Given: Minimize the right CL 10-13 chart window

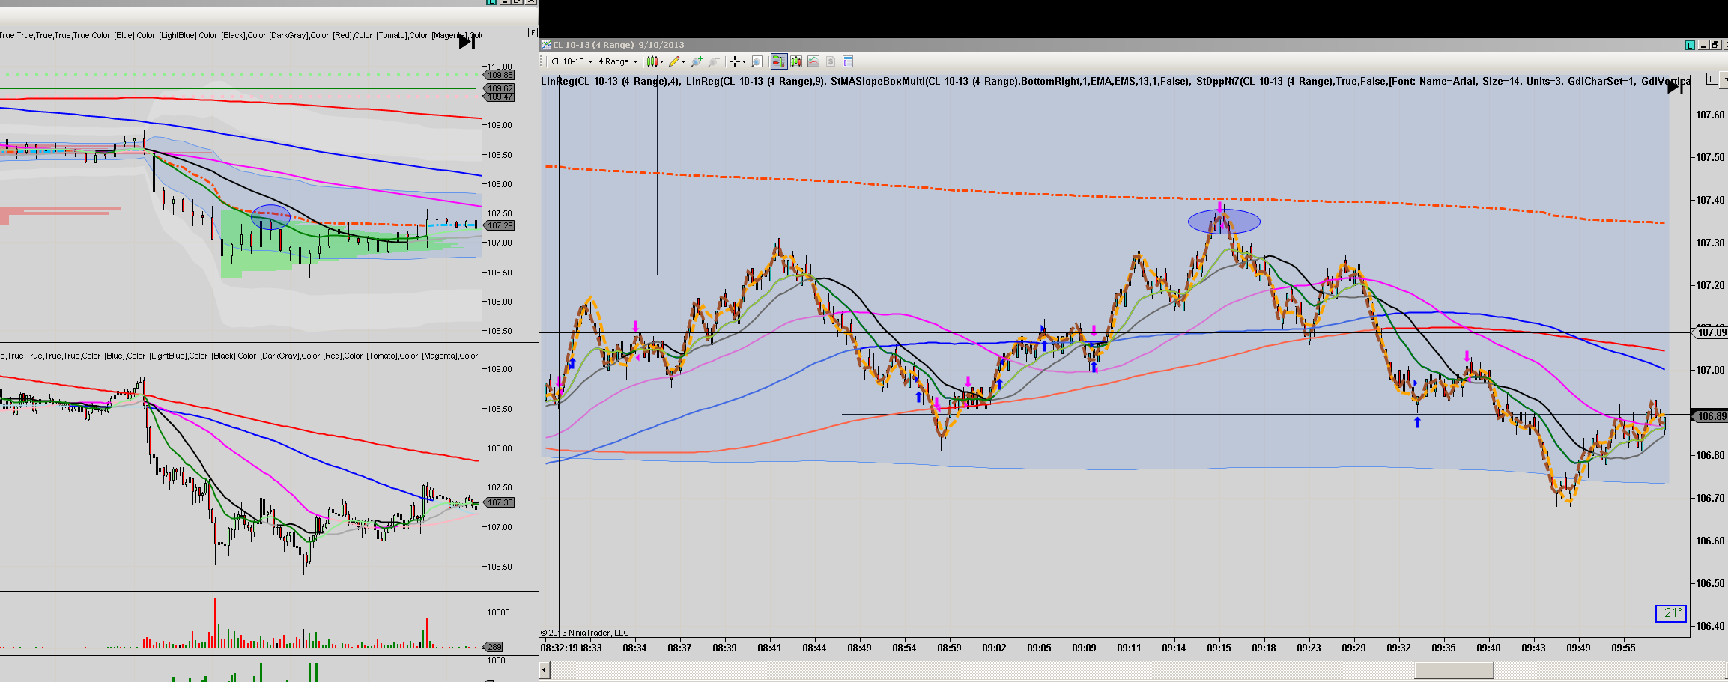Looking at the screenshot, I should coord(1703,45).
